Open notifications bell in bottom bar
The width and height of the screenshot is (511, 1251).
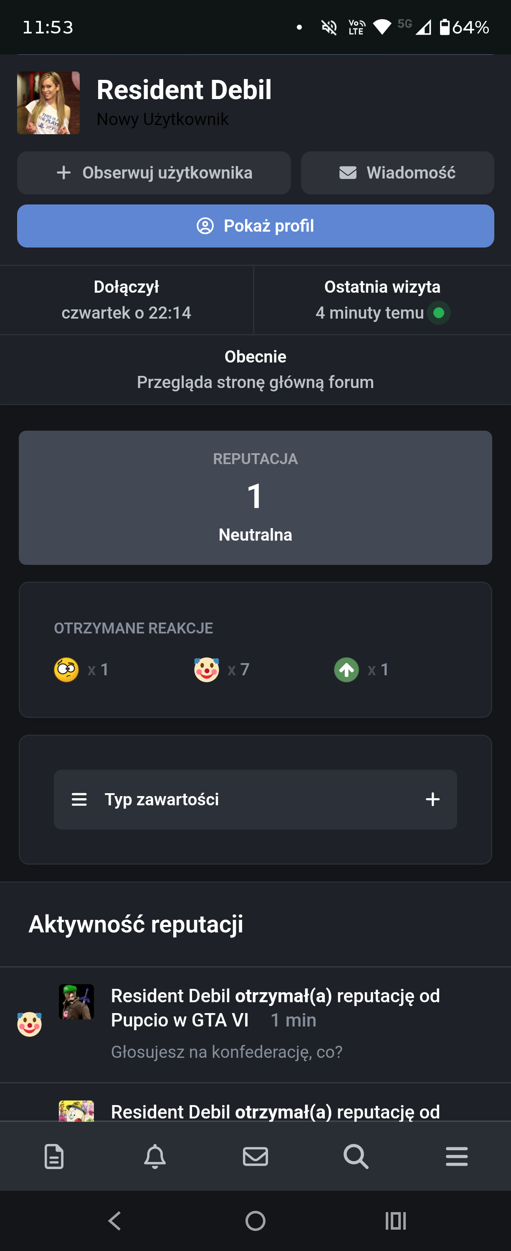pyautogui.click(x=154, y=1157)
